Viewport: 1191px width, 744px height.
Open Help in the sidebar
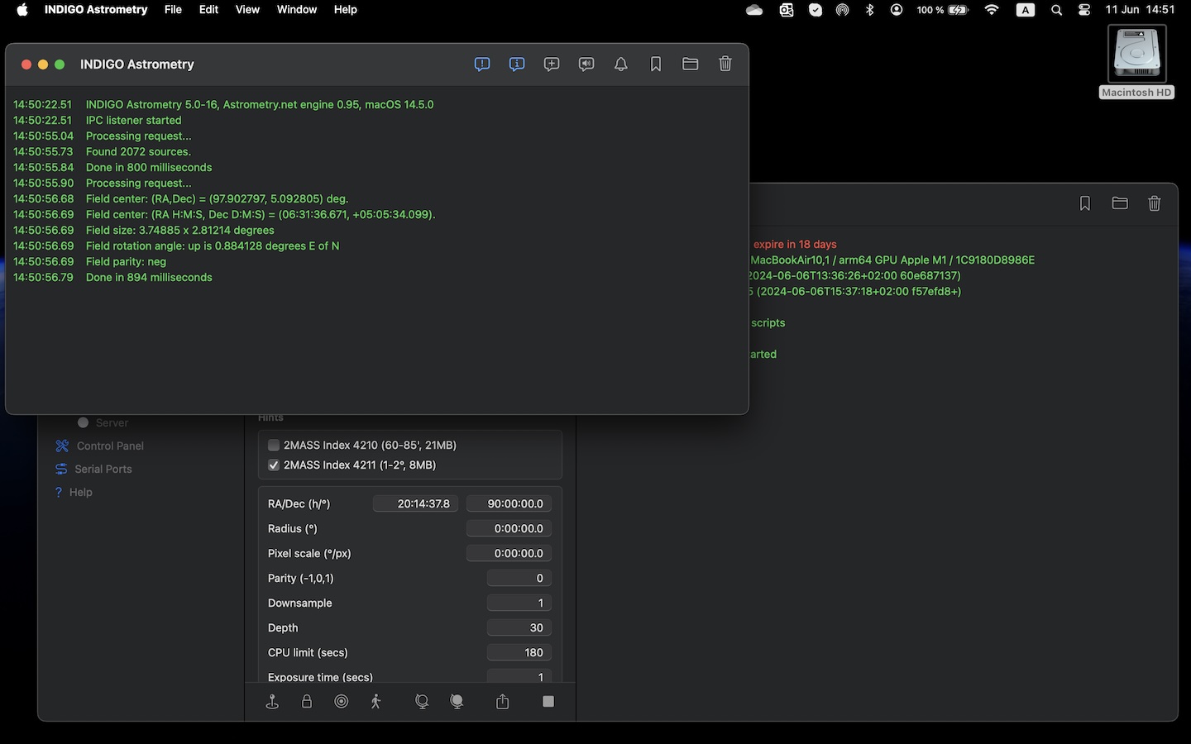74,492
